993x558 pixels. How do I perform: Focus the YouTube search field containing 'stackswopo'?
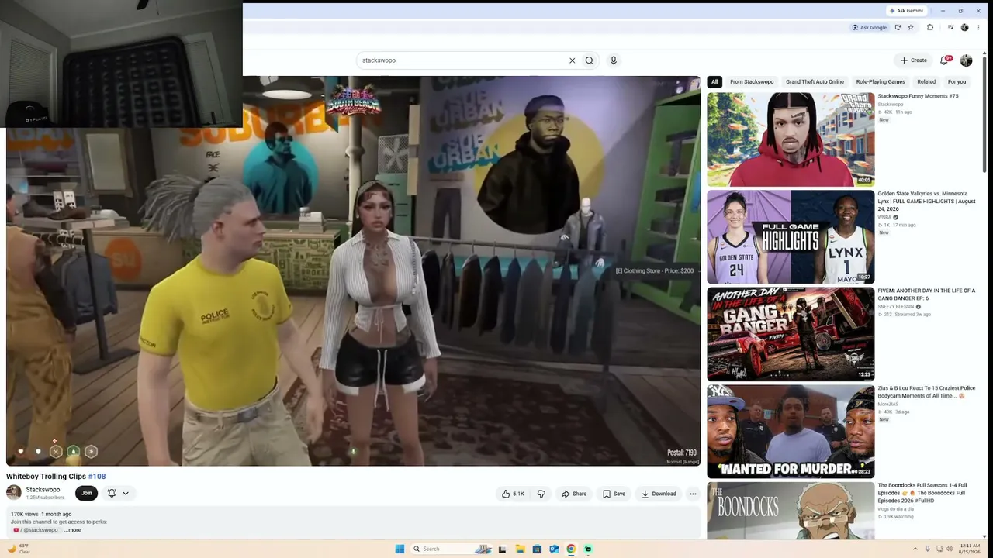click(462, 60)
